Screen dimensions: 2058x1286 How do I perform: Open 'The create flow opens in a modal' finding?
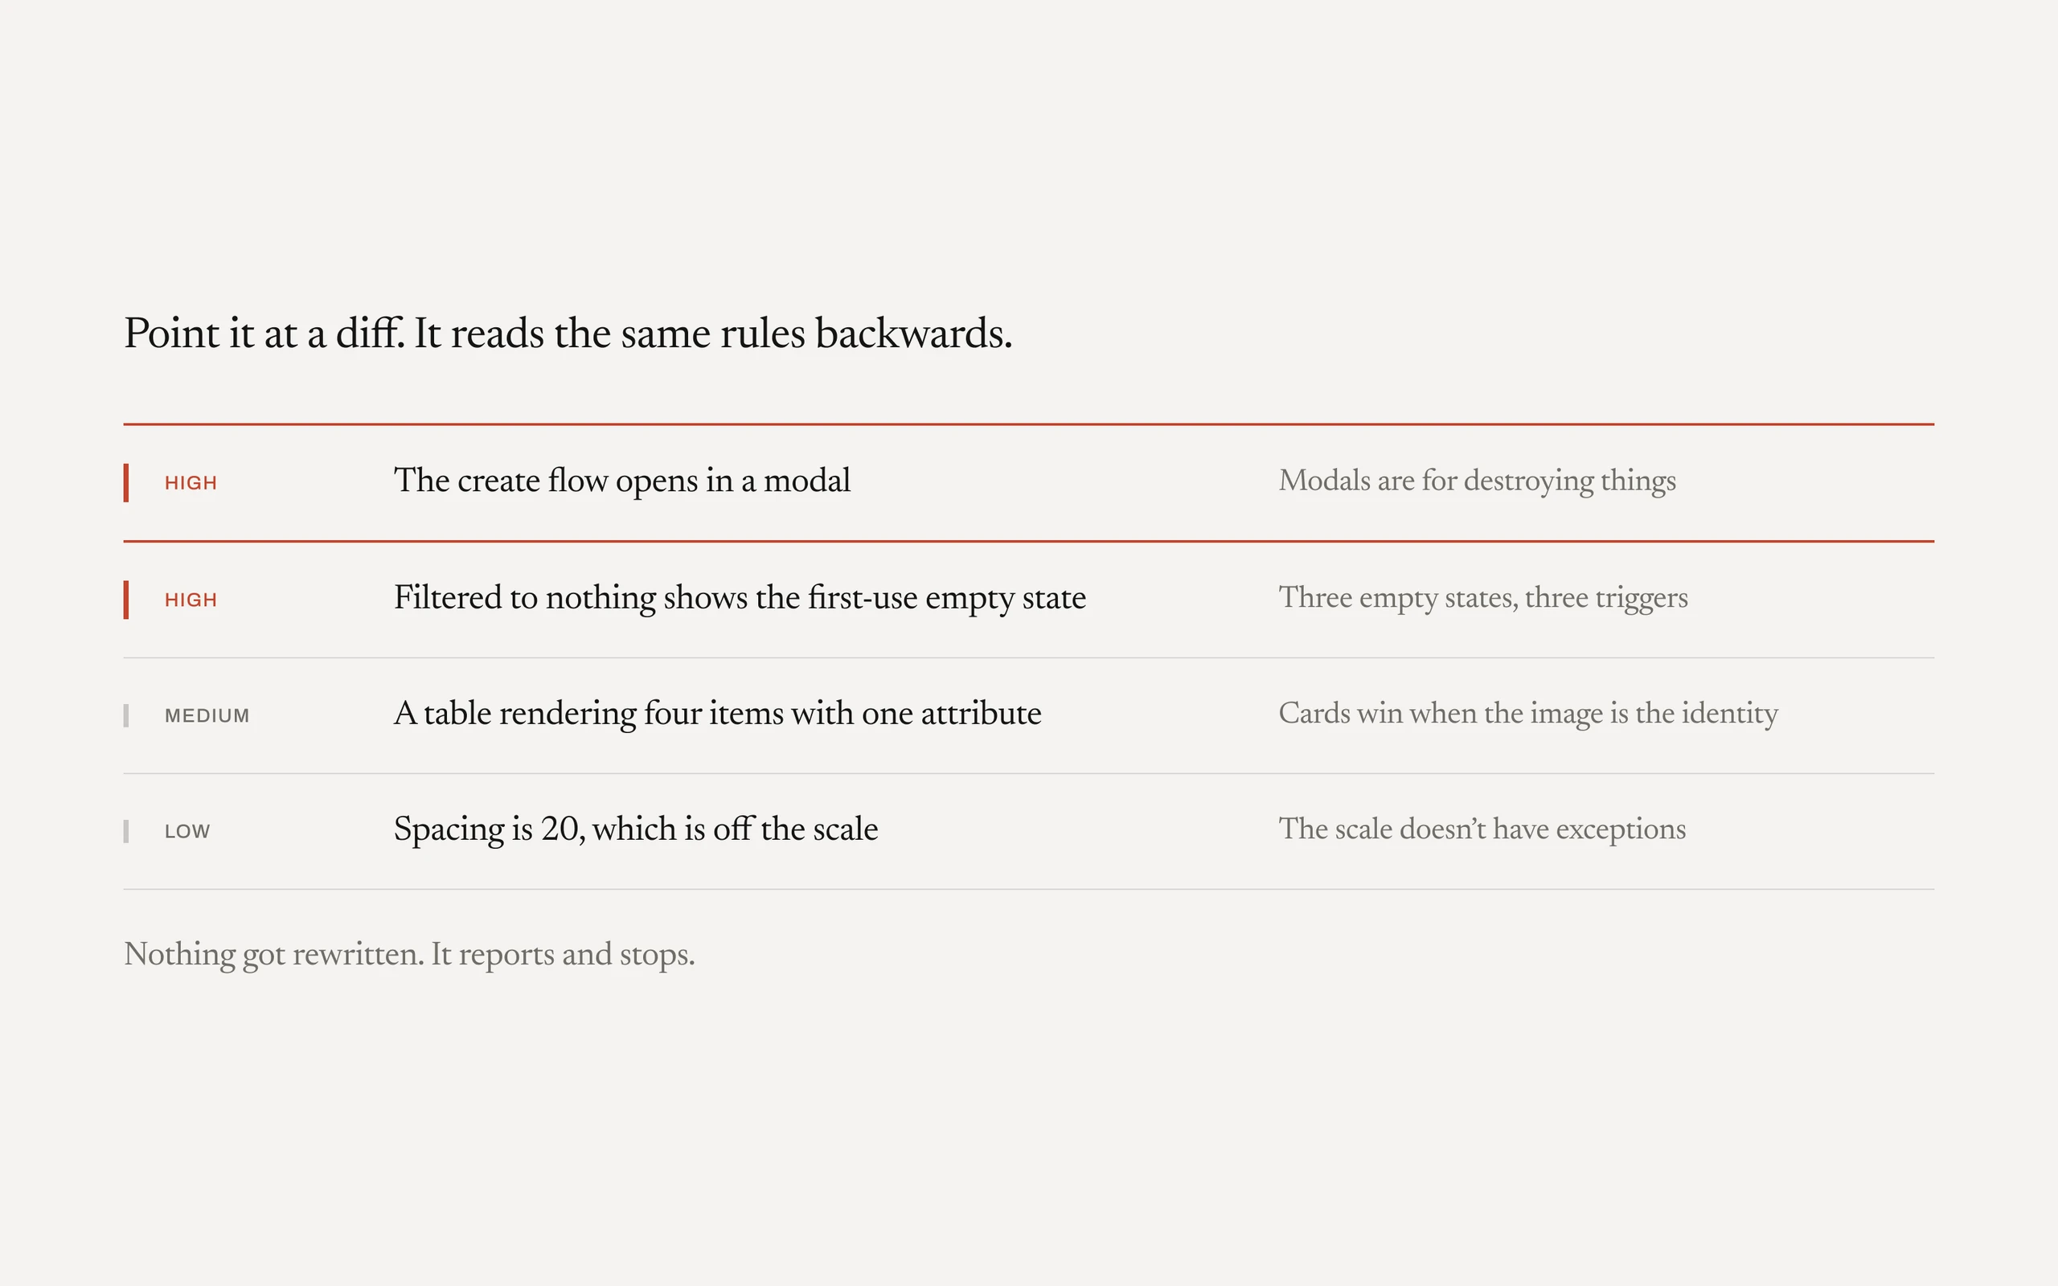(x=621, y=481)
